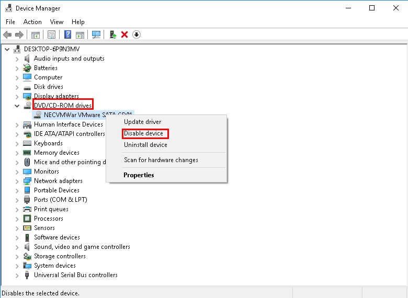408x298 pixels.
Task: Click the red X uninstall device icon
Action: (124, 35)
